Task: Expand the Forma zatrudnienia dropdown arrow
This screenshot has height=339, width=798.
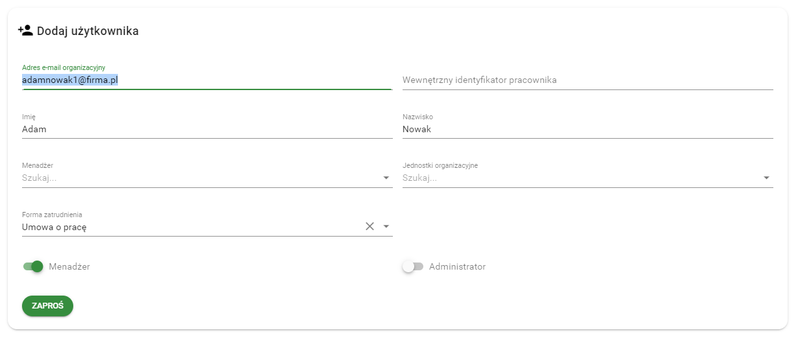Action: click(x=386, y=226)
